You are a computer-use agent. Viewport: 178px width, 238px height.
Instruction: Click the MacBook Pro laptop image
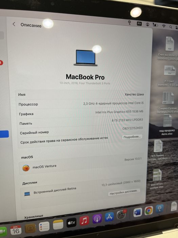(85, 58)
